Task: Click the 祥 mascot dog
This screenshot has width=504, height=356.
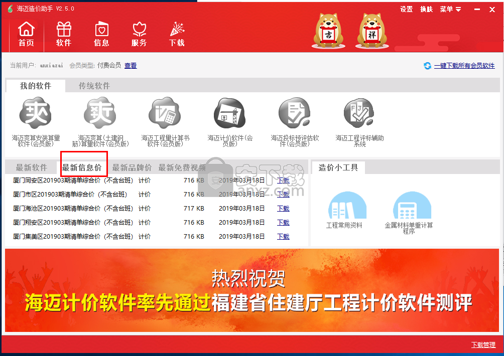Action: pyautogui.click(x=372, y=31)
